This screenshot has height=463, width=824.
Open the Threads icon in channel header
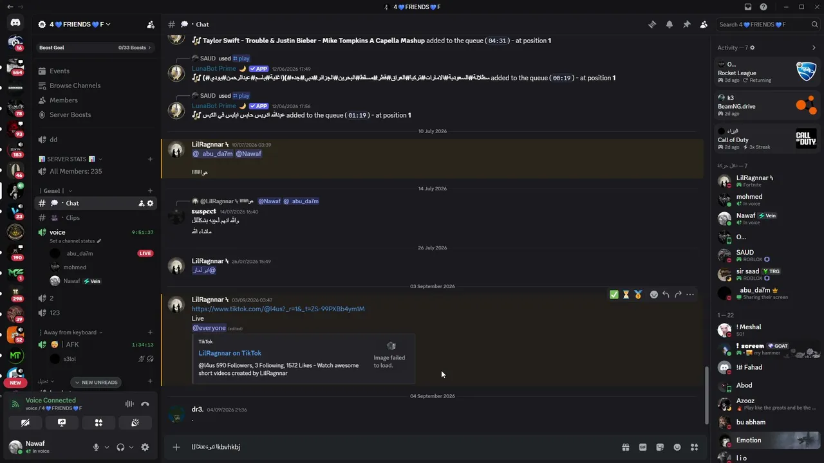[652, 24]
